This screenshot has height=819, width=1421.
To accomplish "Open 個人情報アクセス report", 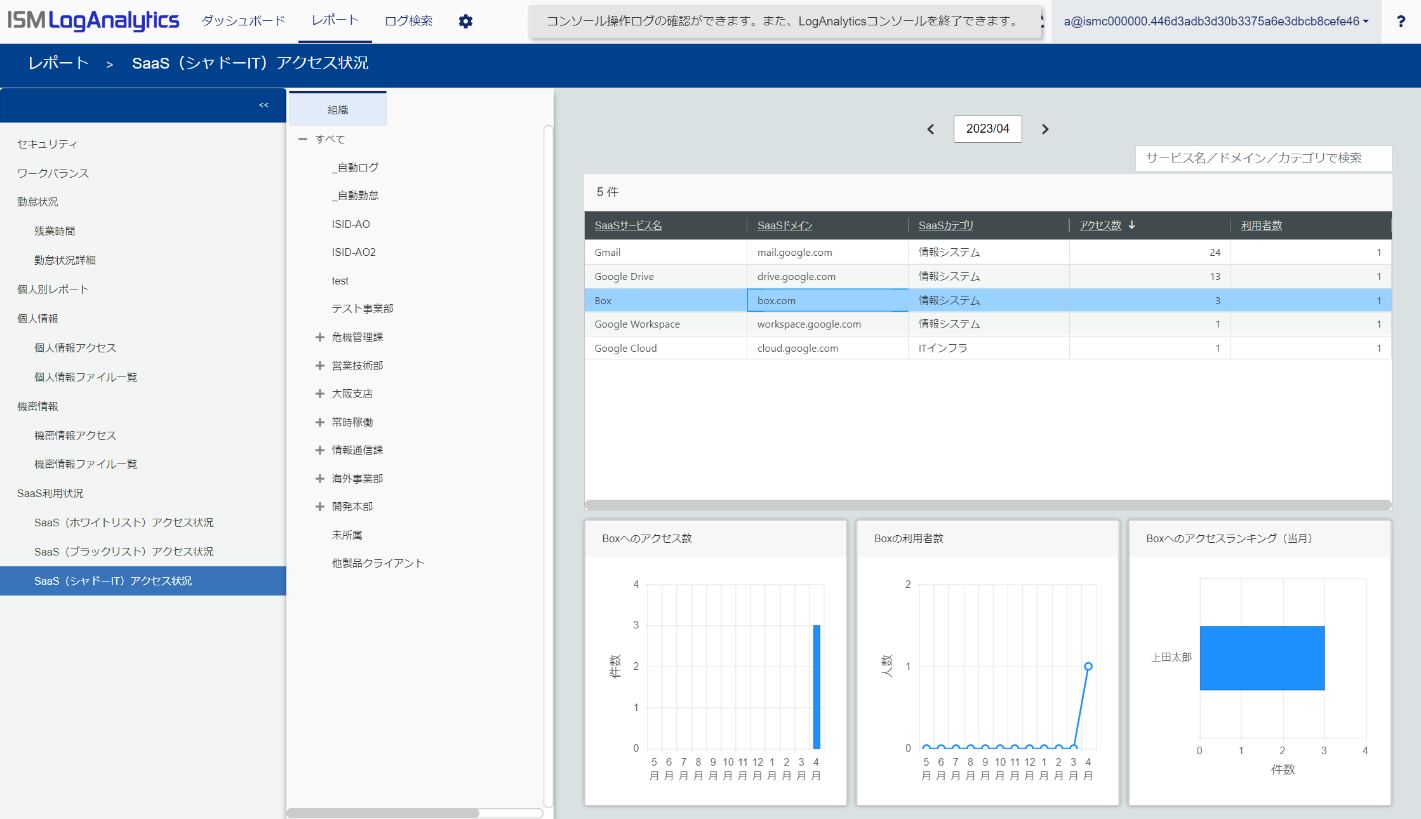I will 75,348.
